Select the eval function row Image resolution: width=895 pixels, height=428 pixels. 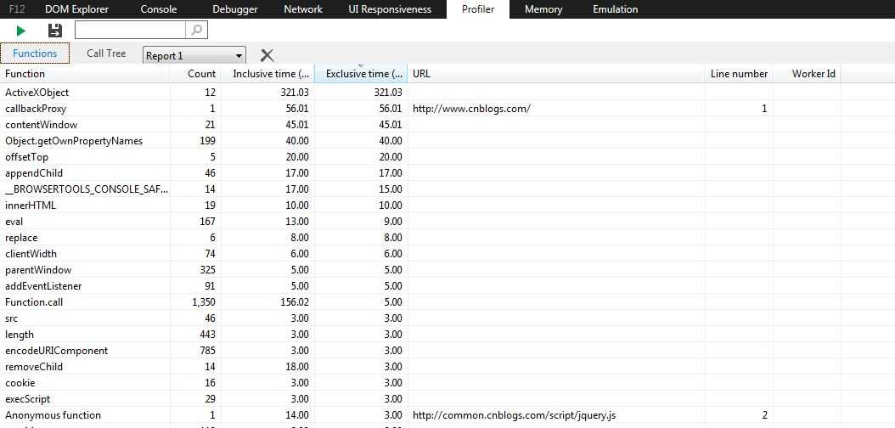[447, 221]
